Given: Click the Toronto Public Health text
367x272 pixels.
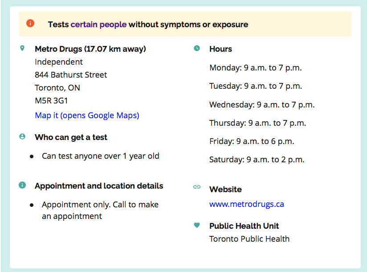Looking at the screenshot, I should (x=249, y=239).
